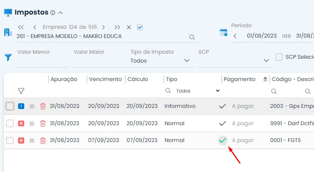Clear company selection with X icon

(129, 27)
